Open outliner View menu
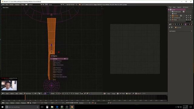 pyautogui.click(x=174, y=7)
